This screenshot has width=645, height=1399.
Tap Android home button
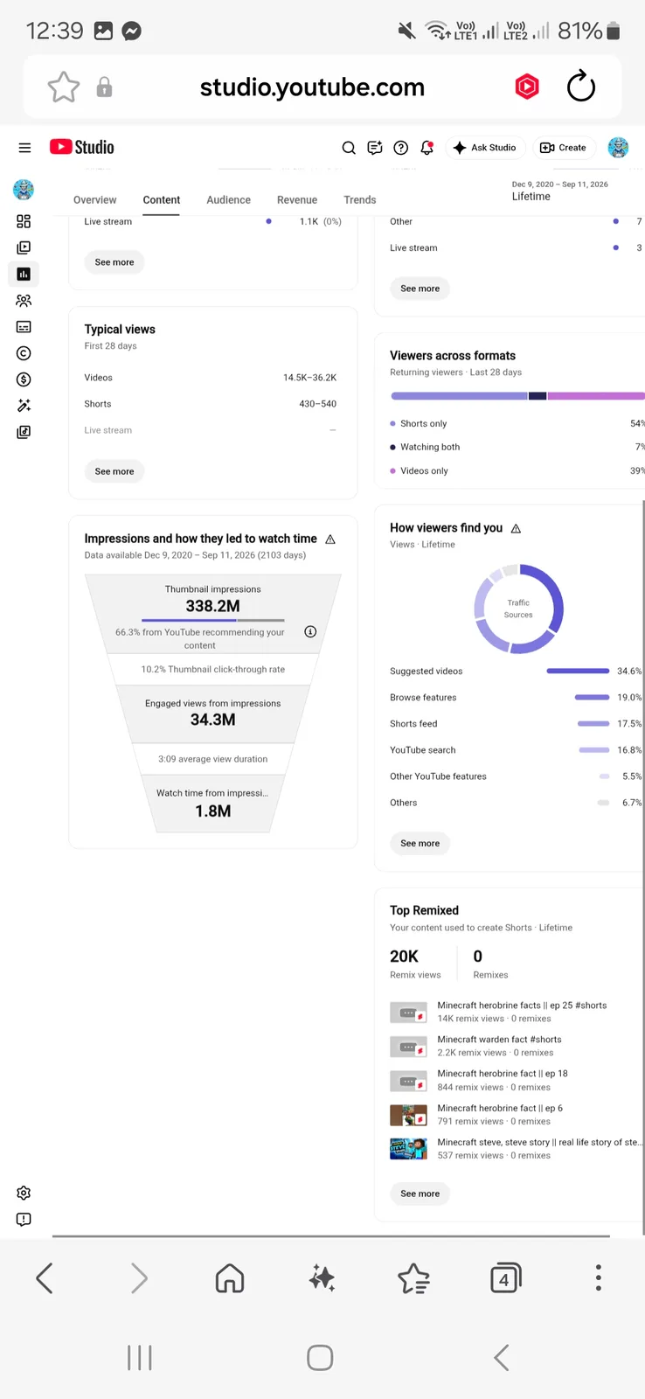tap(320, 1358)
